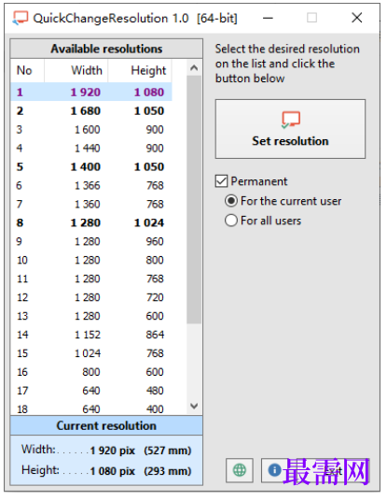Select For all users option
The height and width of the screenshot is (501, 387).
(231, 221)
